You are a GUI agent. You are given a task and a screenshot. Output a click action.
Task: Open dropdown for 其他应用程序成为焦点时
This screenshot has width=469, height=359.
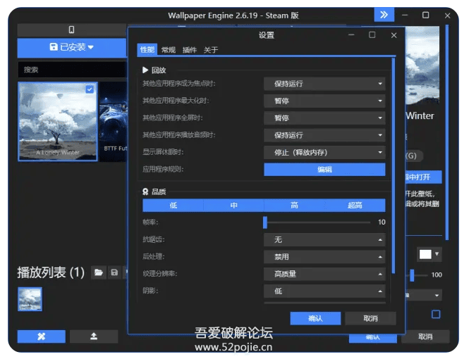[324, 84]
